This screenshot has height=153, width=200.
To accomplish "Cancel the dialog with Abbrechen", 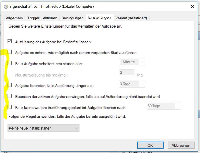I will [x=181, y=145].
